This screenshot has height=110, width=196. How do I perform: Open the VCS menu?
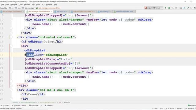click(x=43, y=5)
